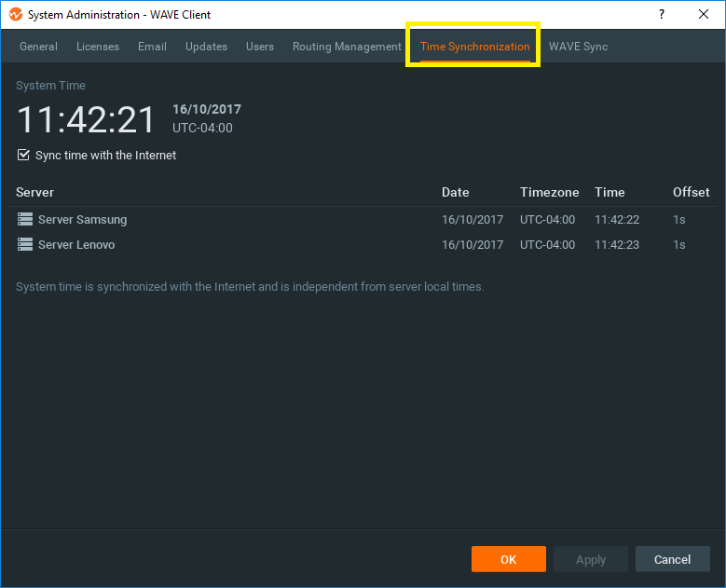Click Server Samsung time 11:42:22
The height and width of the screenshot is (588, 726).
pyautogui.click(x=617, y=219)
